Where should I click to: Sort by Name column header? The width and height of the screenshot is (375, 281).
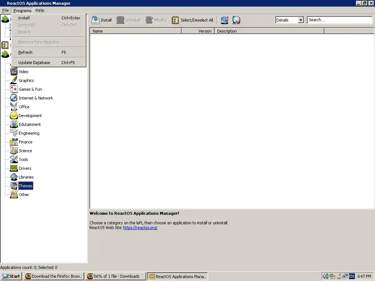[x=135, y=31]
